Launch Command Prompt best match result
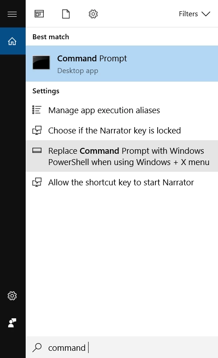Viewport: 218px width, 358px height. (122, 64)
